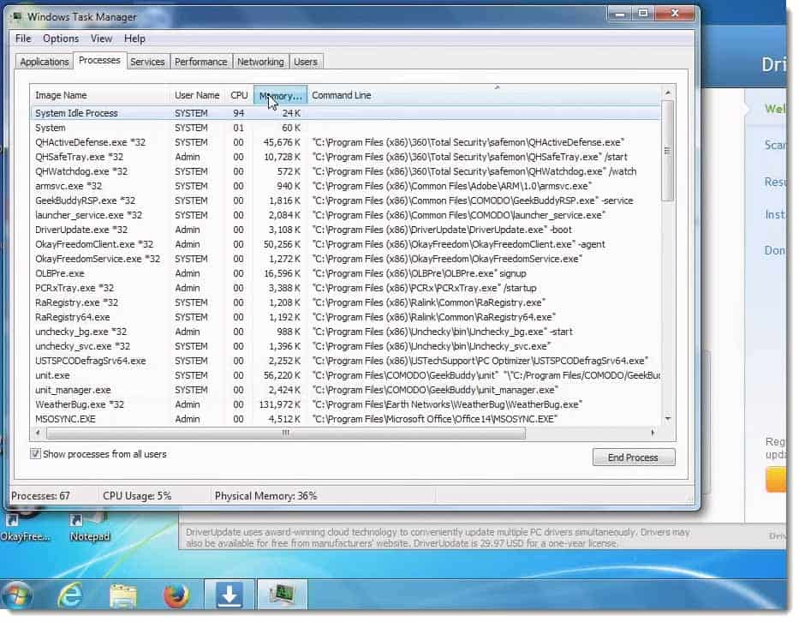
Task: Select OkayFreedomClient.exe *32 process
Action: (x=345, y=244)
